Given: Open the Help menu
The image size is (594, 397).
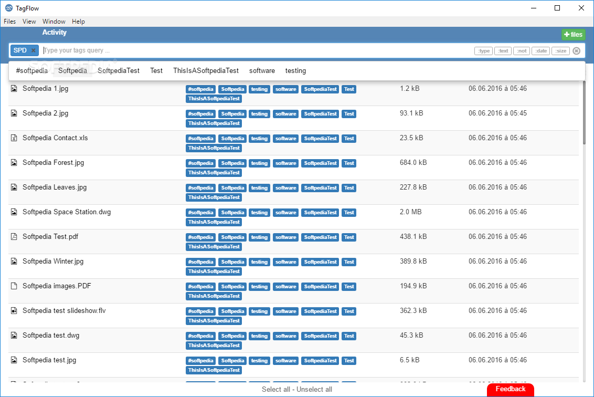Looking at the screenshot, I should coord(78,22).
